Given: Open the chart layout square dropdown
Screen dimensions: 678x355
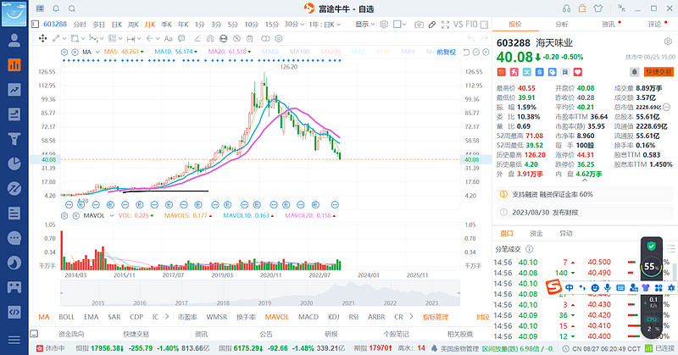Looking at the screenshot, I should pyautogui.click(x=399, y=25).
